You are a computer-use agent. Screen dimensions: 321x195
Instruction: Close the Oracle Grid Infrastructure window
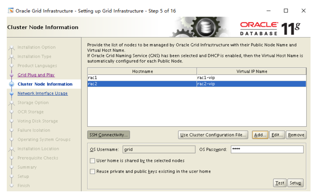click(x=304, y=11)
